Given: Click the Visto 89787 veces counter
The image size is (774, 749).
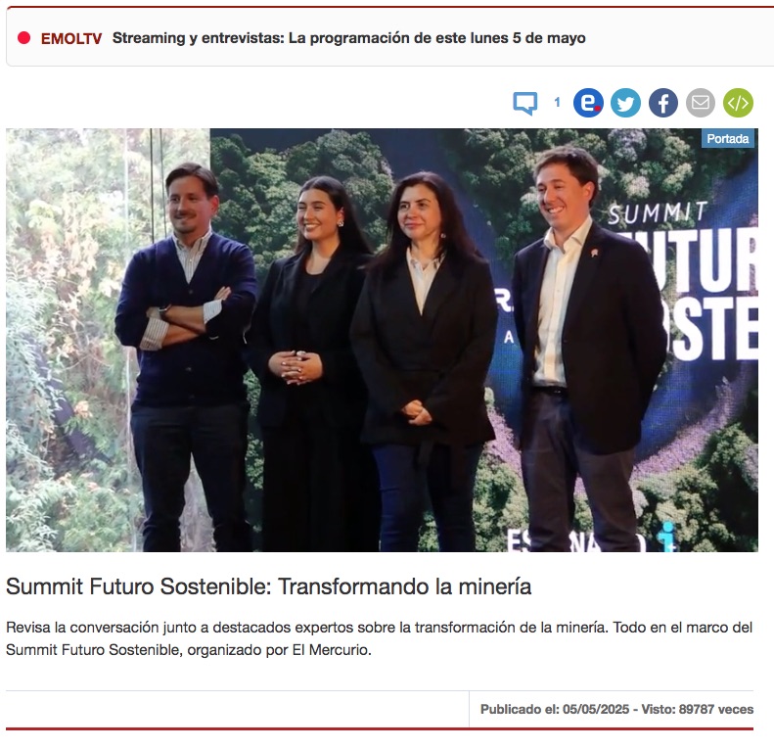Looking at the screenshot, I should coord(697,709).
